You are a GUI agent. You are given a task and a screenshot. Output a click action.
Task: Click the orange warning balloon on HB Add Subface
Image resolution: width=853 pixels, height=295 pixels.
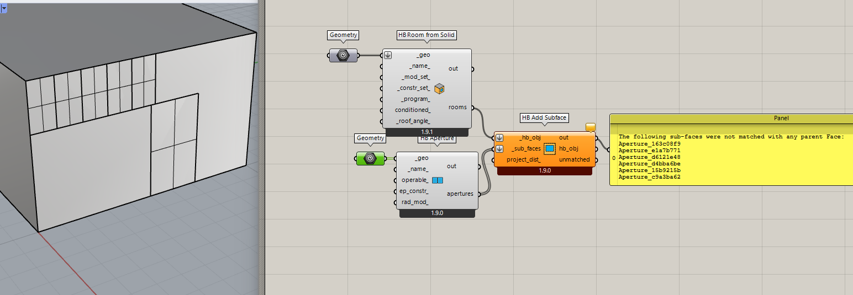[x=590, y=127]
